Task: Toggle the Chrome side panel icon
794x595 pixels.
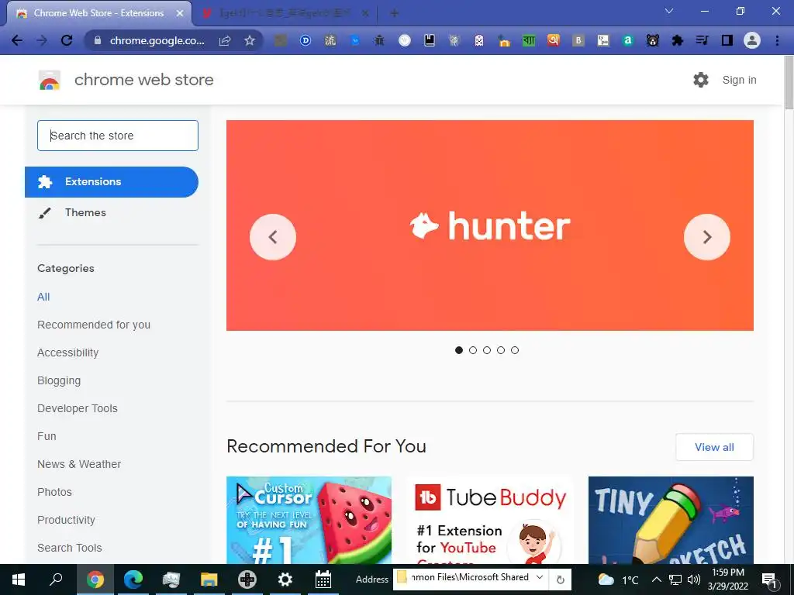Action: tap(727, 40)
